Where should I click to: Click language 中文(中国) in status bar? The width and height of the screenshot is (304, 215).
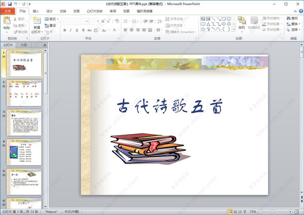pos(72,211)
